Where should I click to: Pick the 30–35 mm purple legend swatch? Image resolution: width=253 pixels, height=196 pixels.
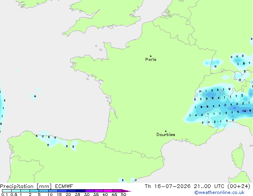coord(90,191)
